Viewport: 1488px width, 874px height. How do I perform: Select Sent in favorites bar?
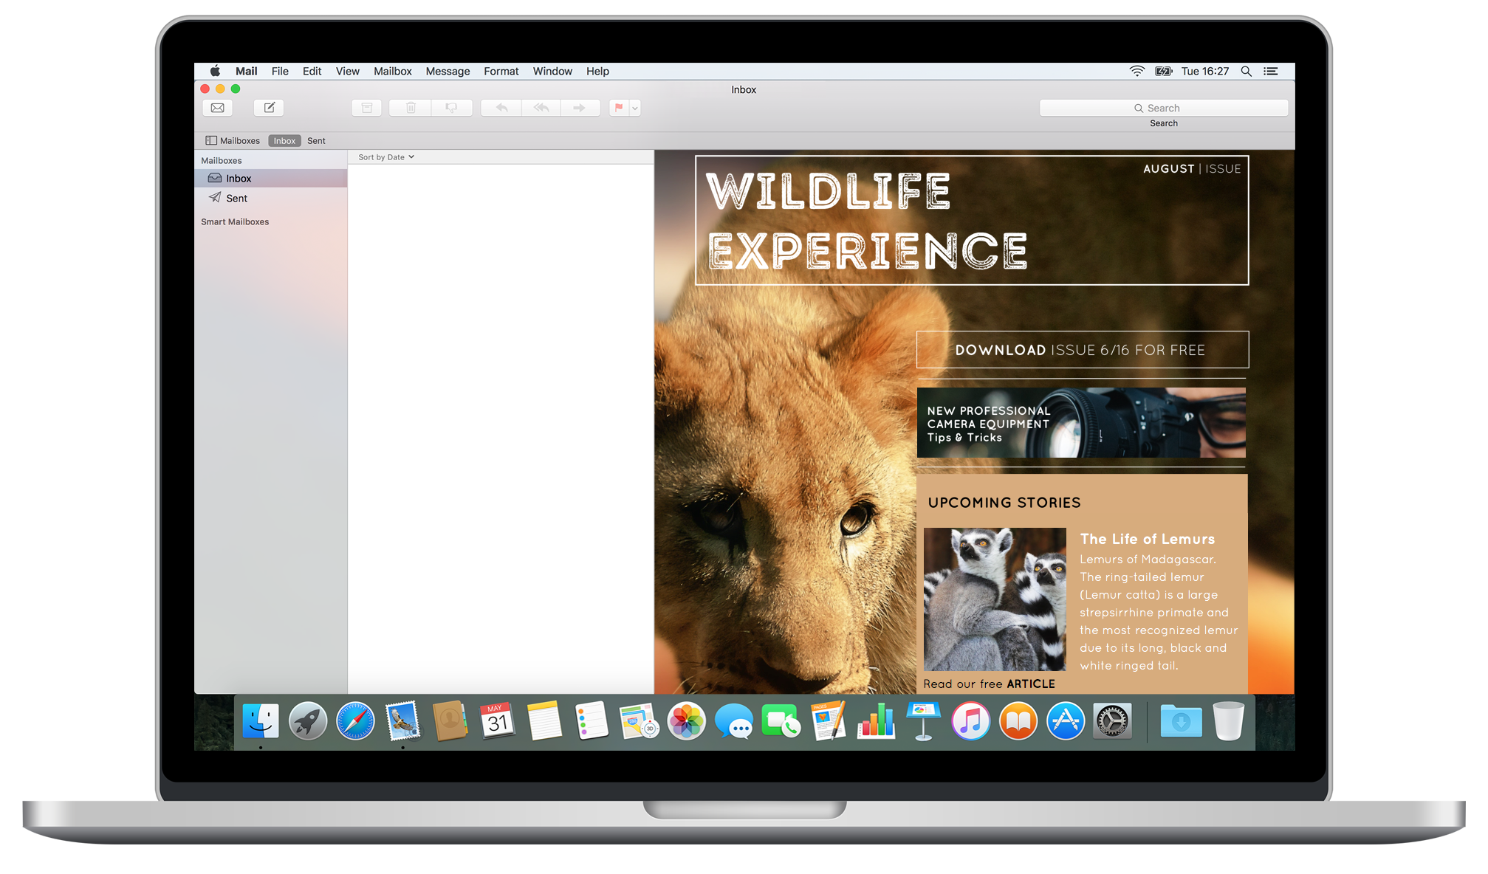[316, 141]
